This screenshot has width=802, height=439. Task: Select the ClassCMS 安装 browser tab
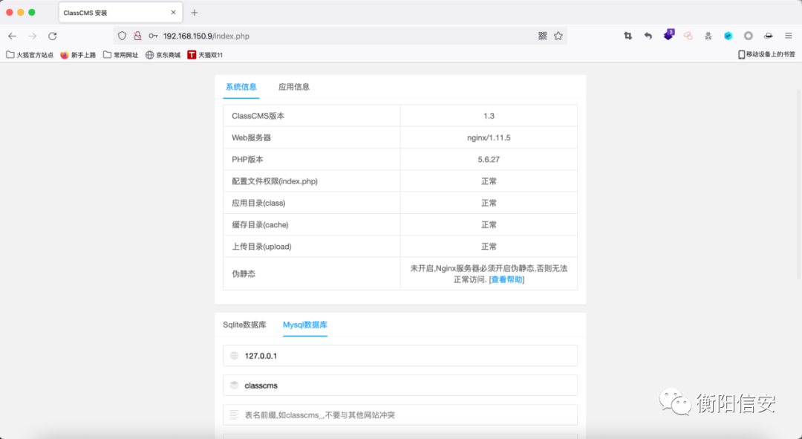pos(121,13)
